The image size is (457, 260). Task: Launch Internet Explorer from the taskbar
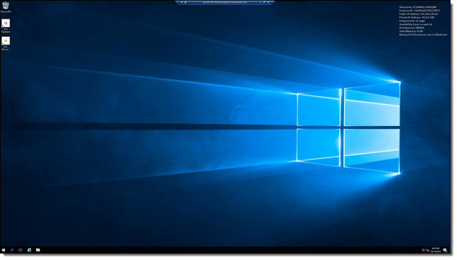(30, 250)
